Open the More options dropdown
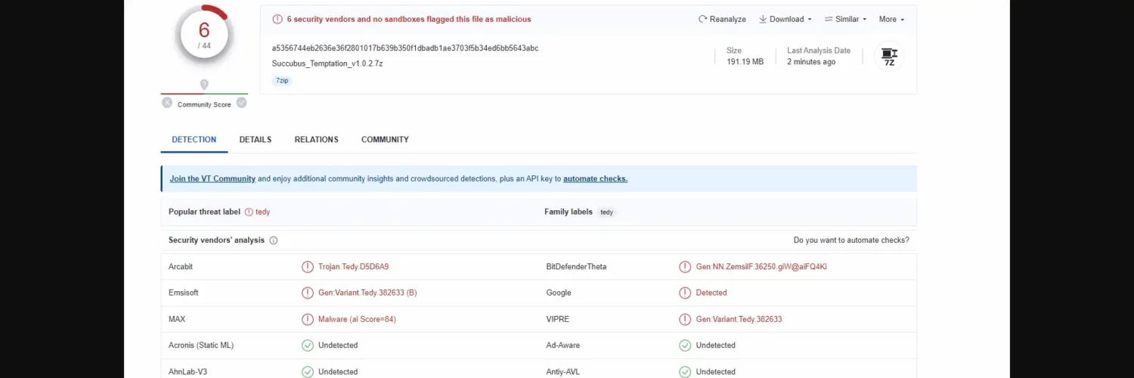This screenshot has width=1134, height=378. pos(891,20)
